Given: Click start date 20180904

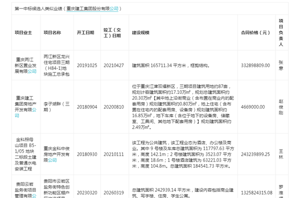Looking at the screenshot, I should (x=87, y=107).
